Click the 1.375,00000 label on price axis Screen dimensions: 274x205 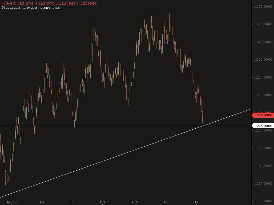click(x=263, y=6)
